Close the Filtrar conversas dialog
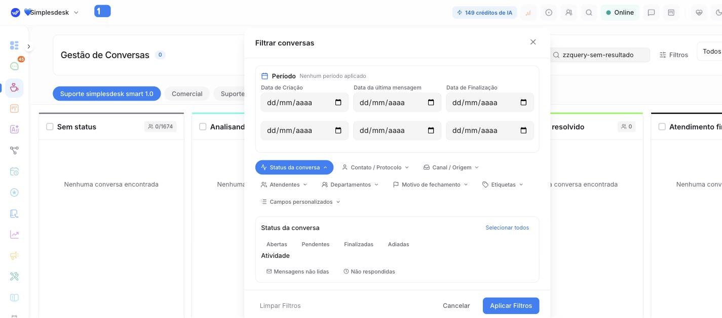The width and height of the screenshot is (722, 318). click(x=533, y=42)
